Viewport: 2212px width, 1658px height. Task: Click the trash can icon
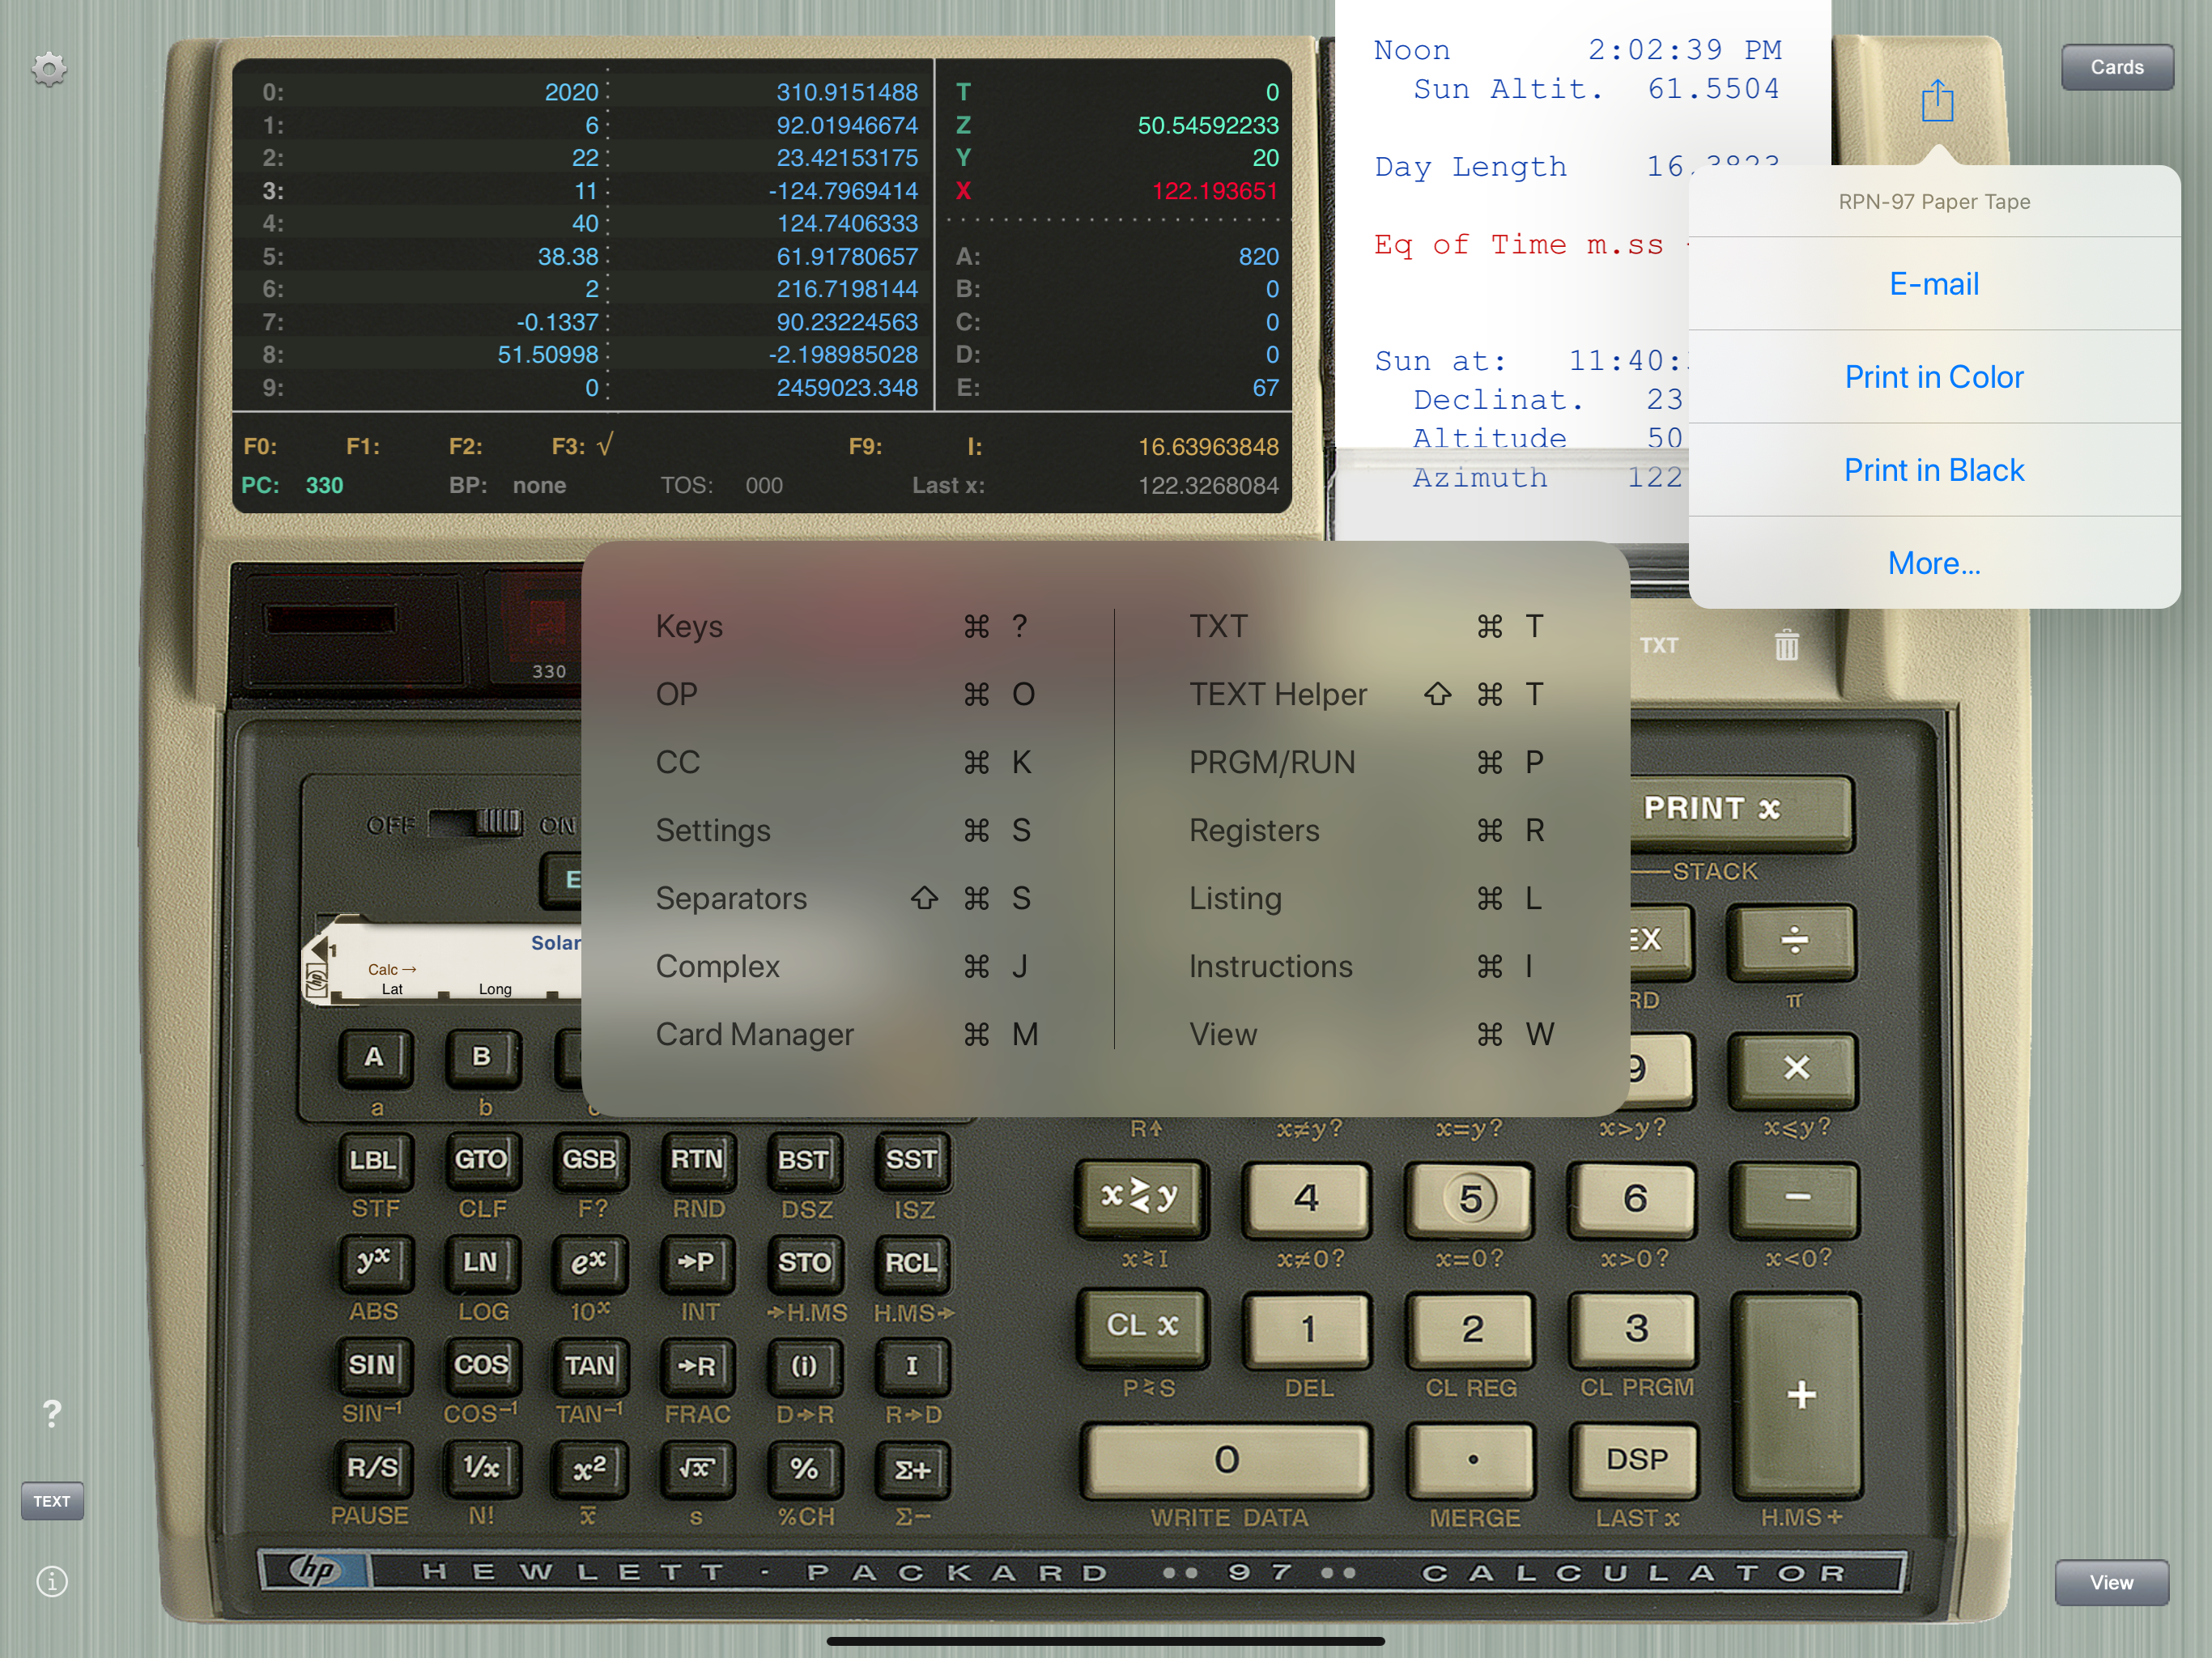(x=1786, y=646)
